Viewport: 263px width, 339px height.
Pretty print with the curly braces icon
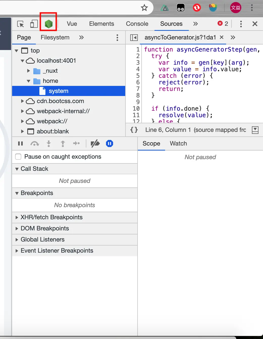pyautogui.click(x=134, y=130)
